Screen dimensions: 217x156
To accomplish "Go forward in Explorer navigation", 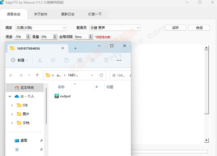I will 21,75.
